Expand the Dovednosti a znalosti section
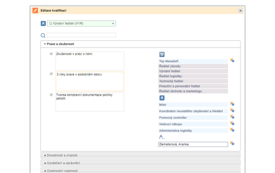The image size is (275, 173). [140, 155]
